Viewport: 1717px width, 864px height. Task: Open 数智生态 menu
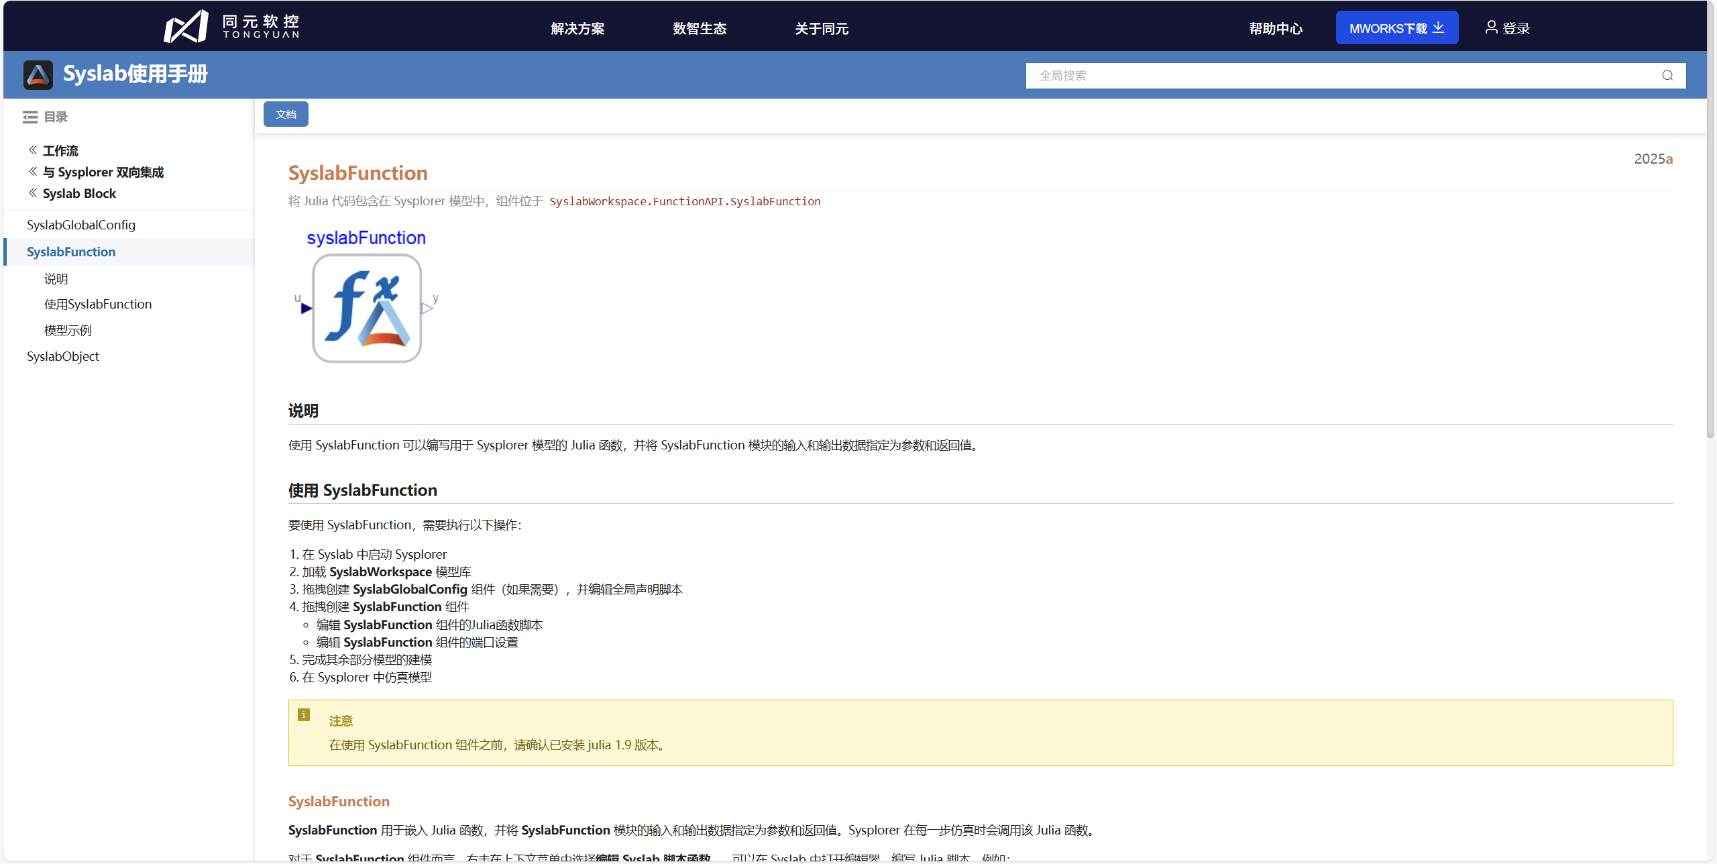[x=700, y=28]
